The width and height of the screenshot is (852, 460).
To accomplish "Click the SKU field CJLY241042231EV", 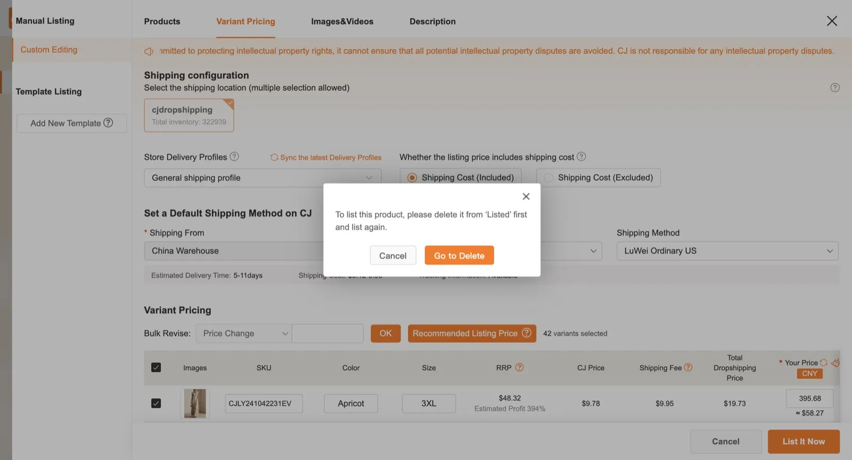I will (264, 403).
